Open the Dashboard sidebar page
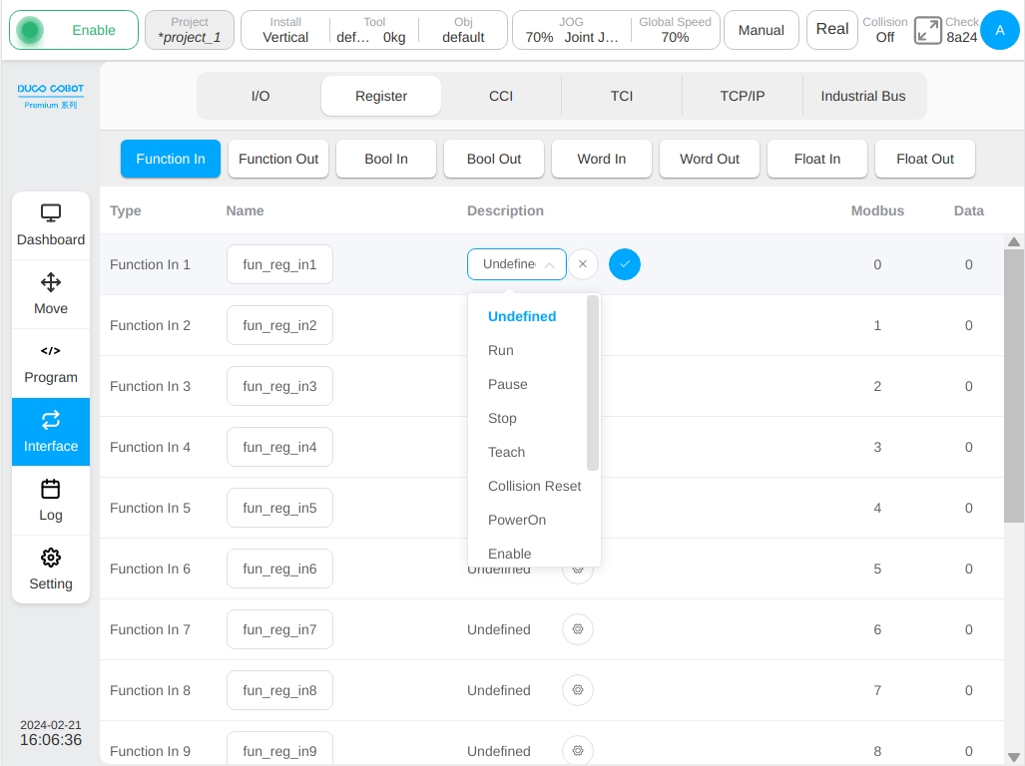 point(50,225)
